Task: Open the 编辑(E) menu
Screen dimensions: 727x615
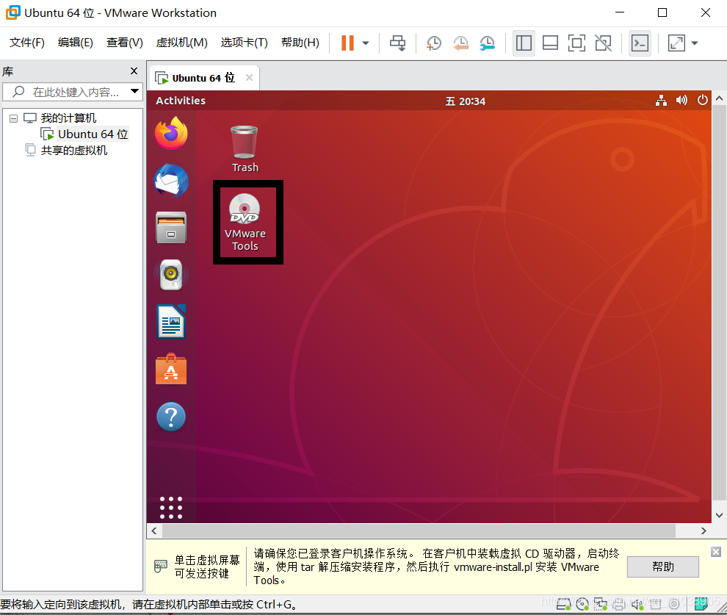Action: [x=76, y=43]
